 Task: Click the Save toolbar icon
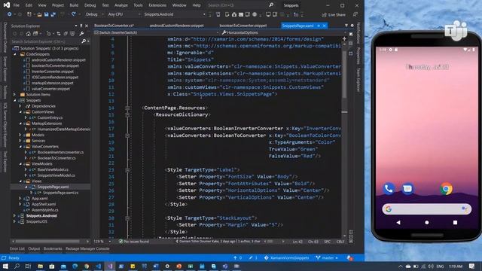tap(46, 14)
